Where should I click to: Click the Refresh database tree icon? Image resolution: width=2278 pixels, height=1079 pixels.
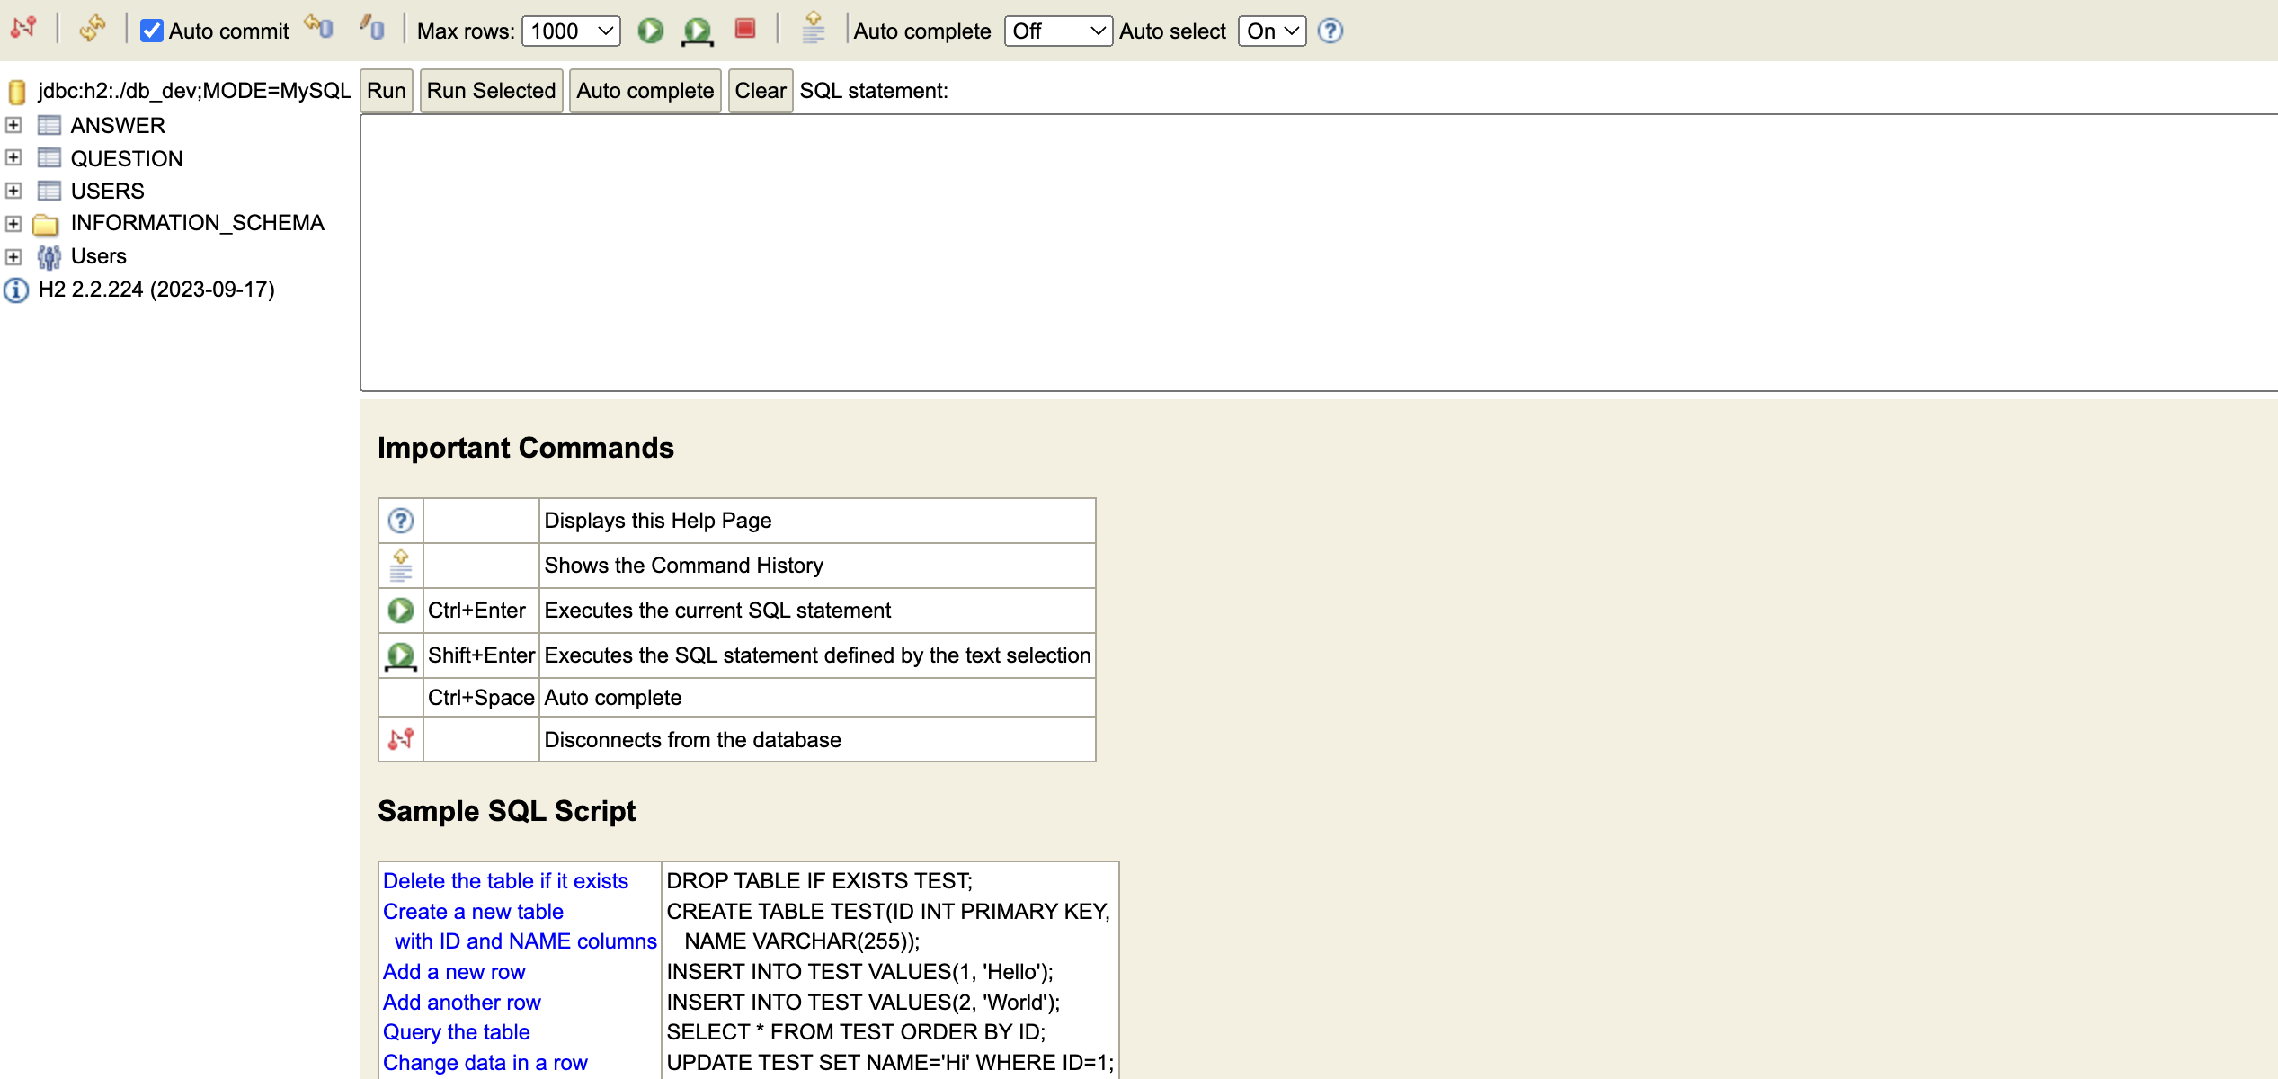92,29
